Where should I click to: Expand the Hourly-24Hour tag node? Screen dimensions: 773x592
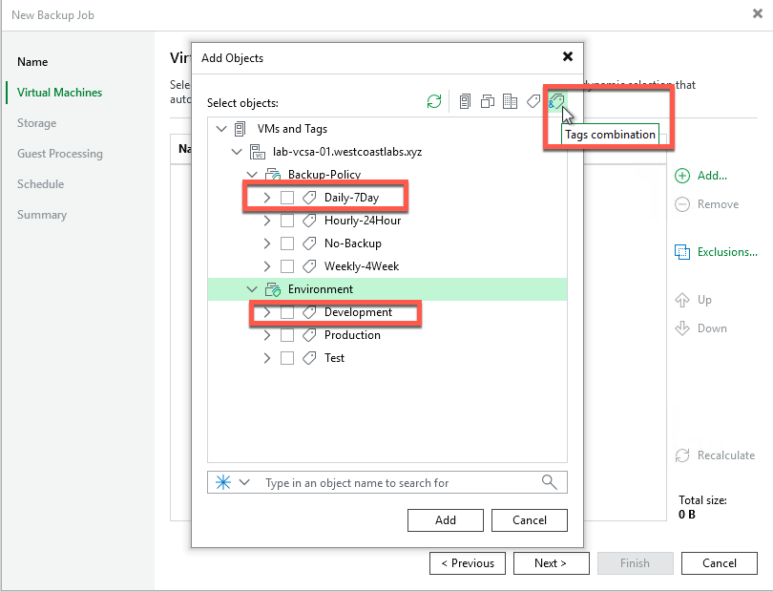click(267, 221)
